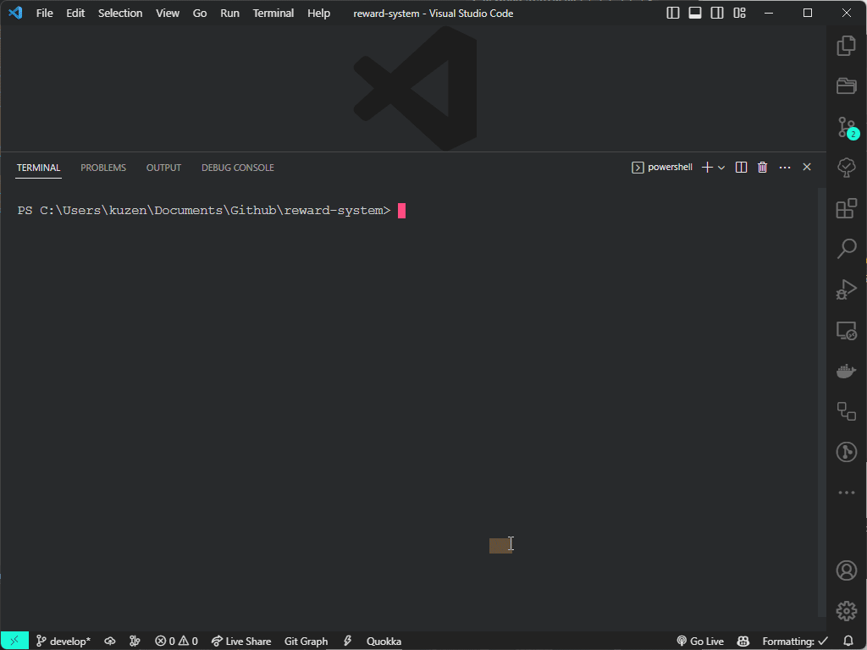Viewport: 867px width, 650px height.
Task: Click the powershell terminal label
Action: [662, 167]
